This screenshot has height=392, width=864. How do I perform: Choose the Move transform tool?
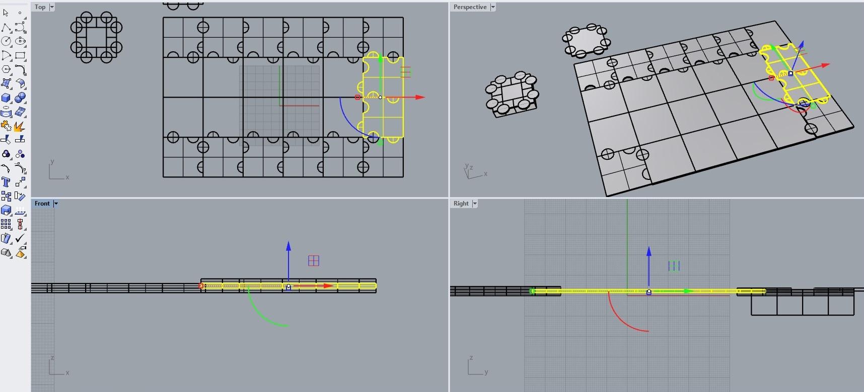pyautogui.click(x=20, y=182)
